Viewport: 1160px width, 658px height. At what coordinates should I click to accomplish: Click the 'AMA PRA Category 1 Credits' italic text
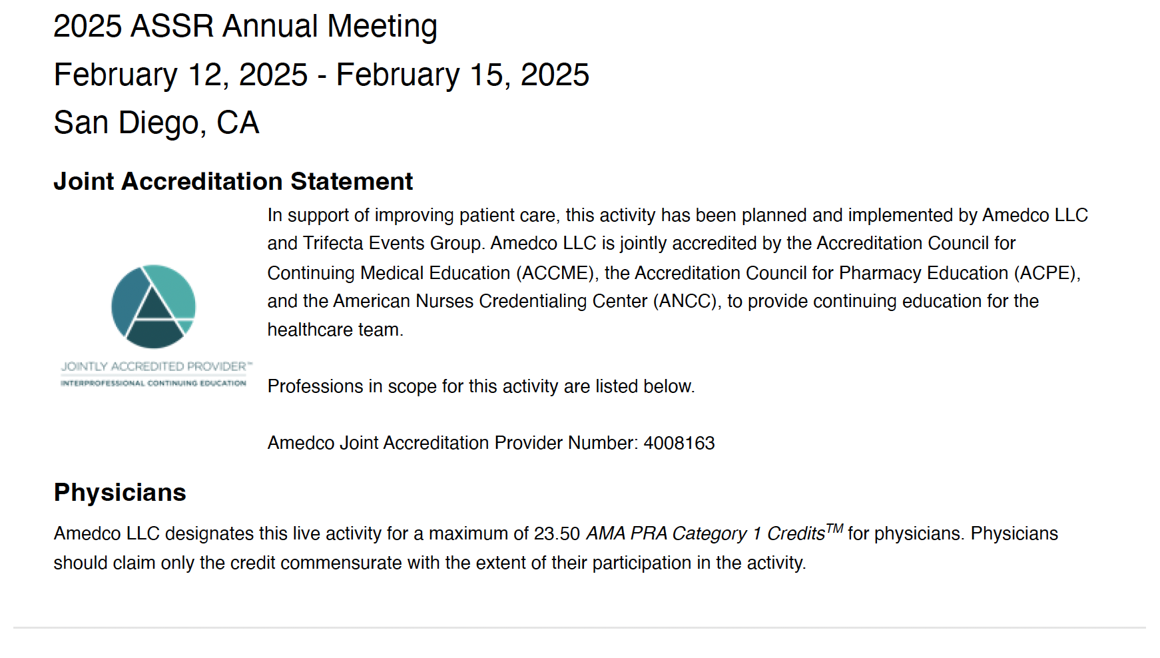coord(715,533)
